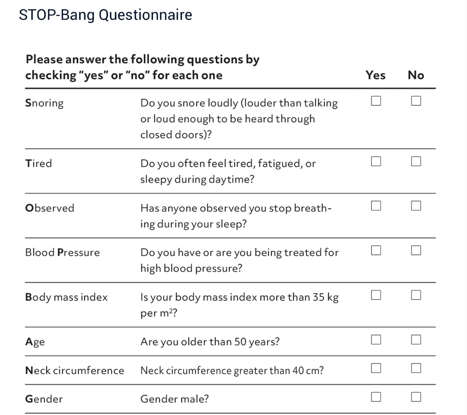467x415 pixels.
Task: Select No for Gender male
Action: click(416, 397)
